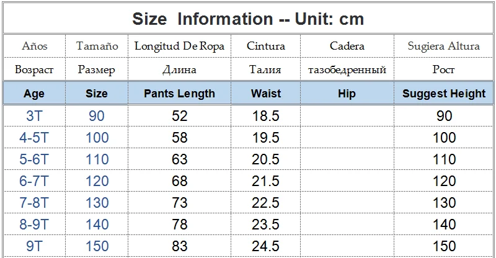This screenshot has width=496, height=258.
Task: Select the 'Size' column header
Action: click(x=97, y=94)
